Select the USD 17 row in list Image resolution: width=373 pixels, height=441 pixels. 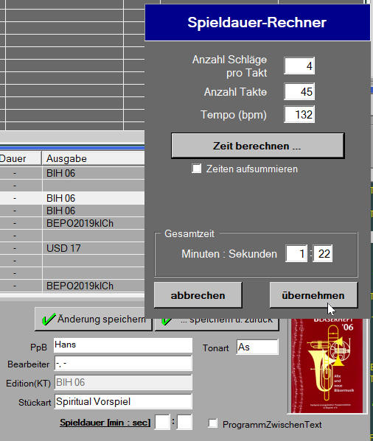[x=72, y=248]
